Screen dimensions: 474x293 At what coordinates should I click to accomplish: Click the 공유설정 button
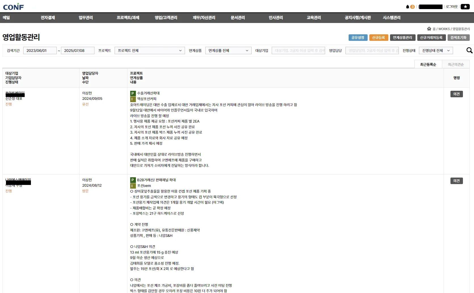358,37
